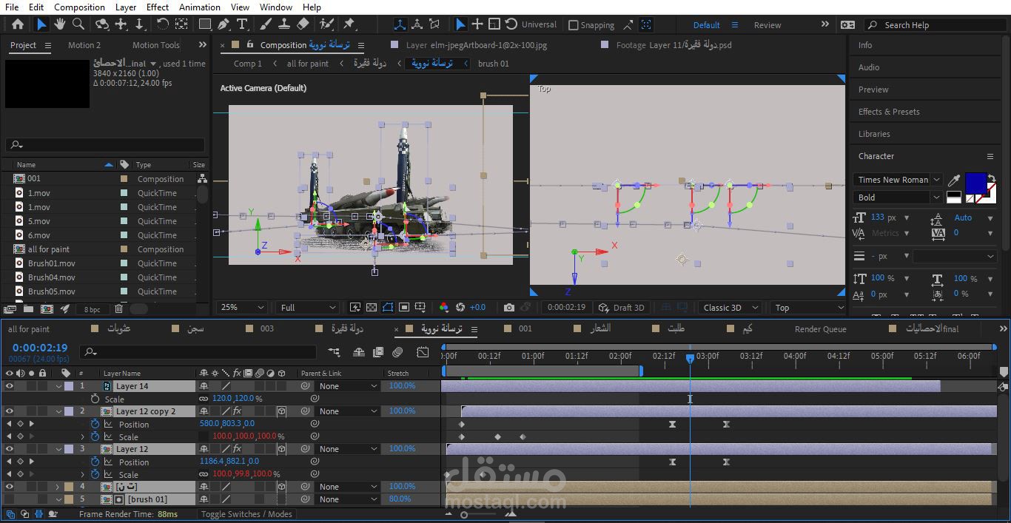
Task: Select the Clone Stamp tool
Action: (x=284, y=24)
